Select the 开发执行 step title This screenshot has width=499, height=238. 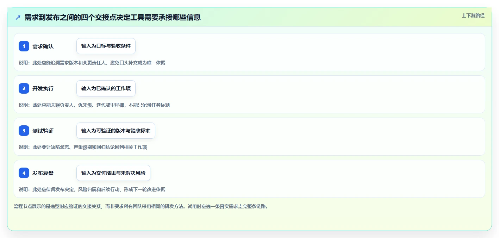[43, 88]
